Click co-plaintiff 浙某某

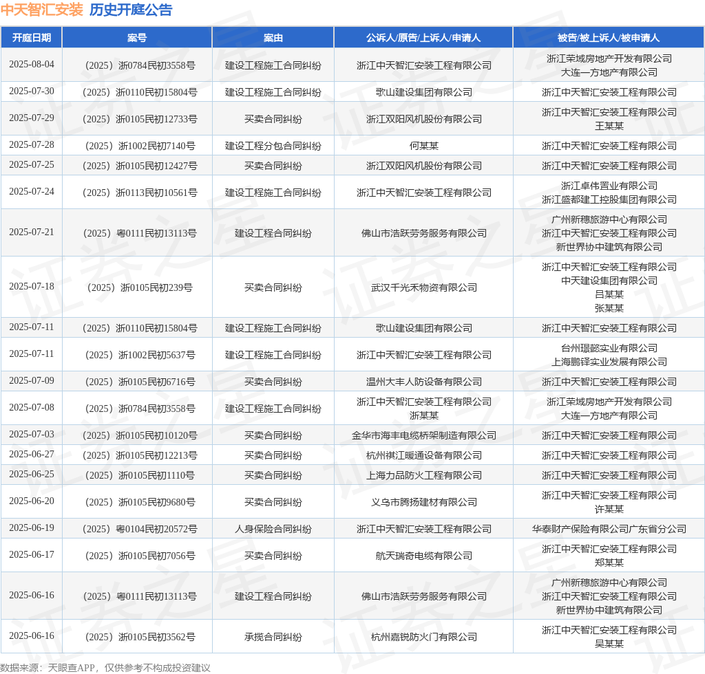[423, 415]
